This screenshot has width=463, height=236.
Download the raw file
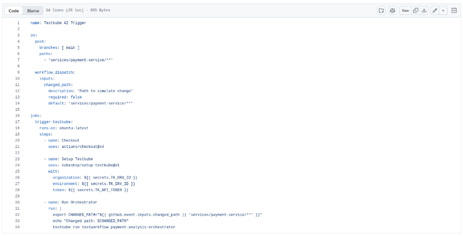[424, 10]
